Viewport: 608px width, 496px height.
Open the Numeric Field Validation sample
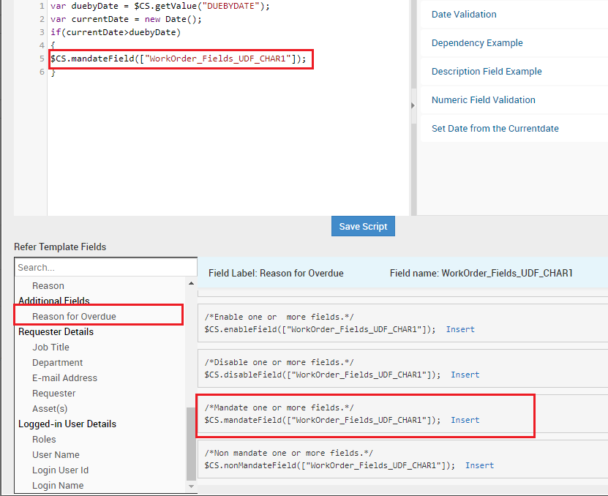pyautogui.click(x=483, y=100)
